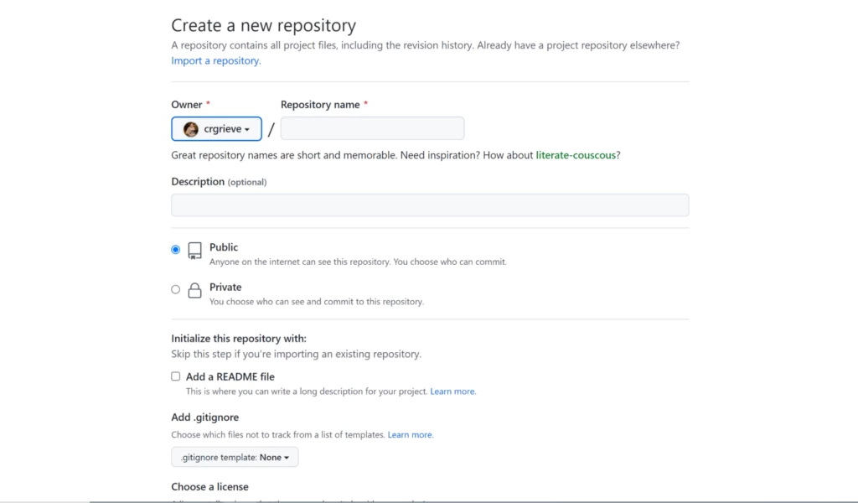Click the Description input field
Image resolution: width=858 pixels, height=503 pixels.
click(429, 205)
